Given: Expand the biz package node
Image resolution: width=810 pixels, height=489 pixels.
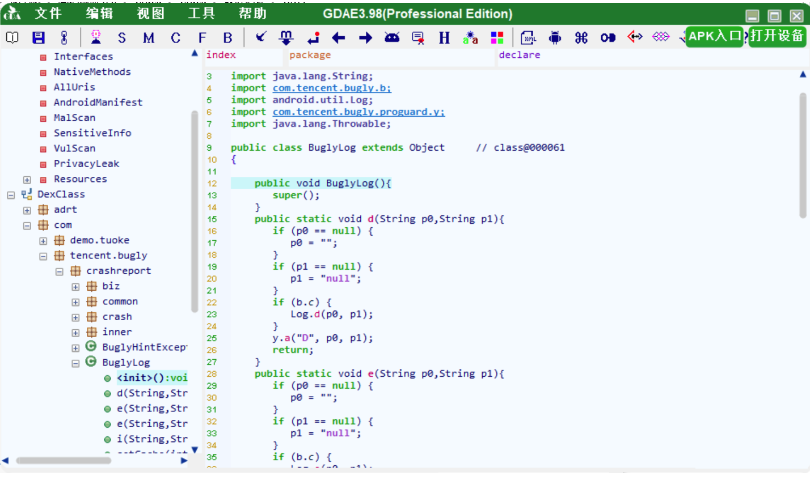Looking at the screenshot, I should tap(75, 287).
